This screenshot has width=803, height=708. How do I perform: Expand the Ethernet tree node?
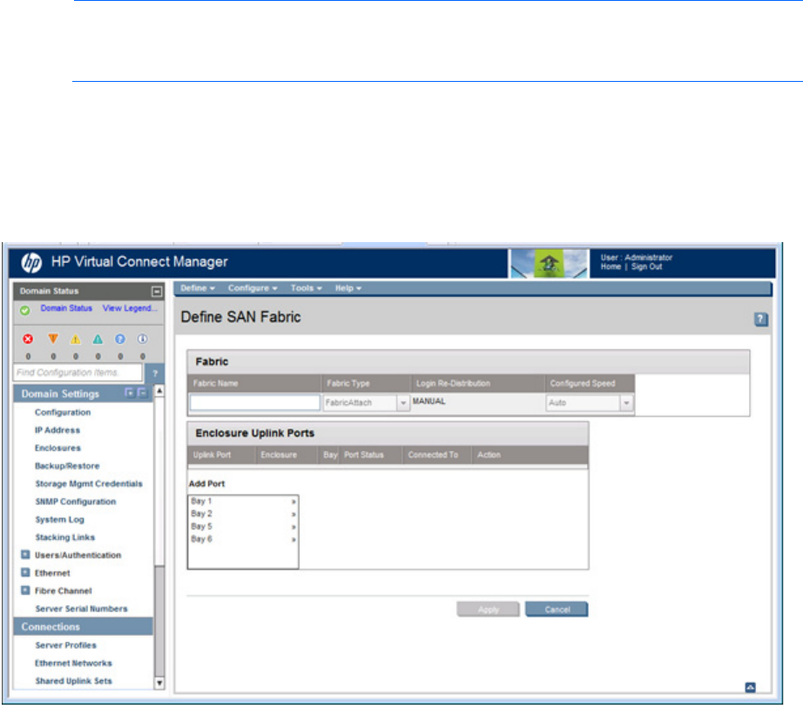(x=25, y=572)
